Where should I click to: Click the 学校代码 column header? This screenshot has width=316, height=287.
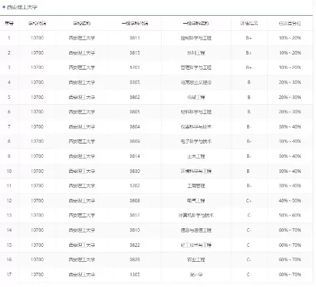pos(37,24)
